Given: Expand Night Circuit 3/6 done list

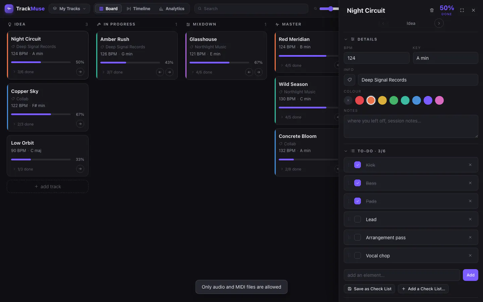Looking at the screenshot, I should tap(23, 72).
